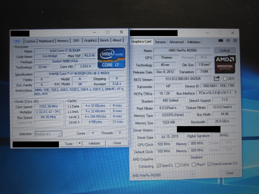The height and width of the screenshot is (194, 259).
Task: Toggle the PhysX checkbox
Action: (193, 164)
